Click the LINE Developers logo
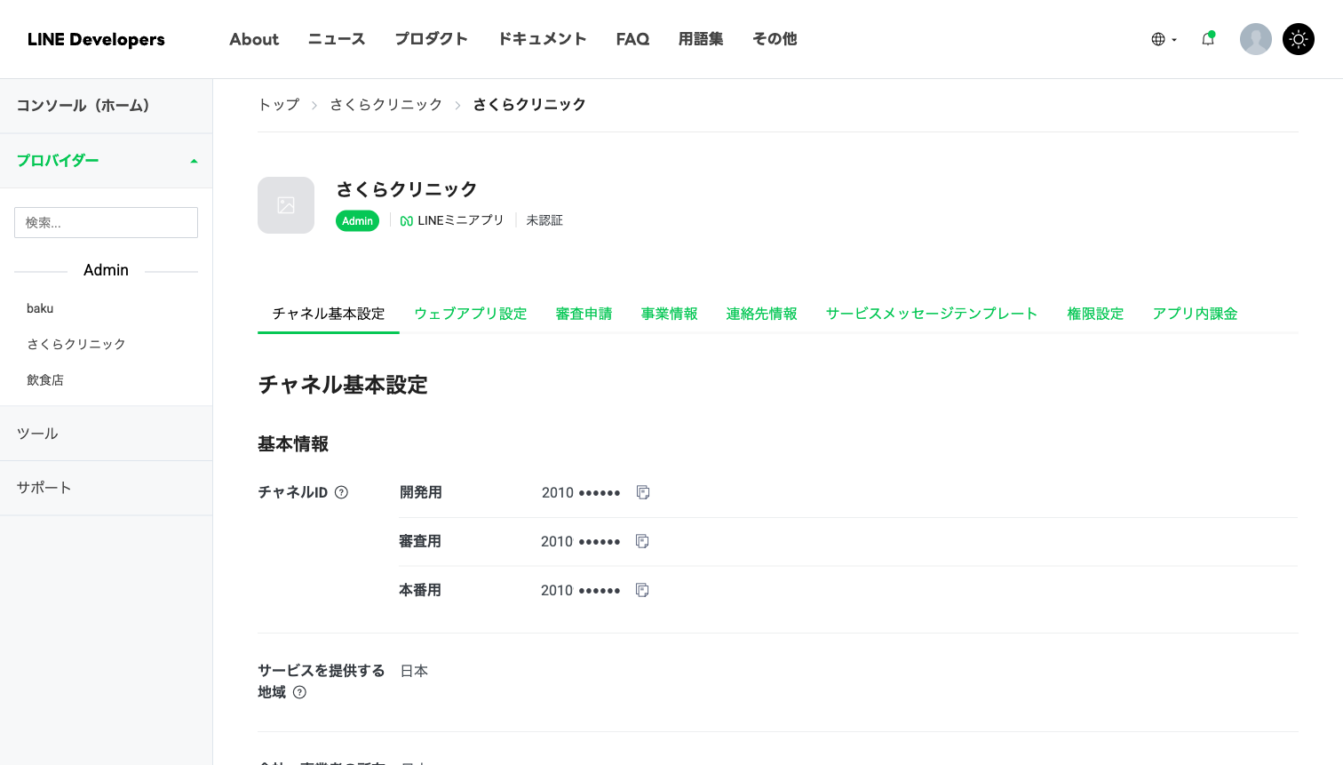The image size is (1343, 765). point(96,39)
